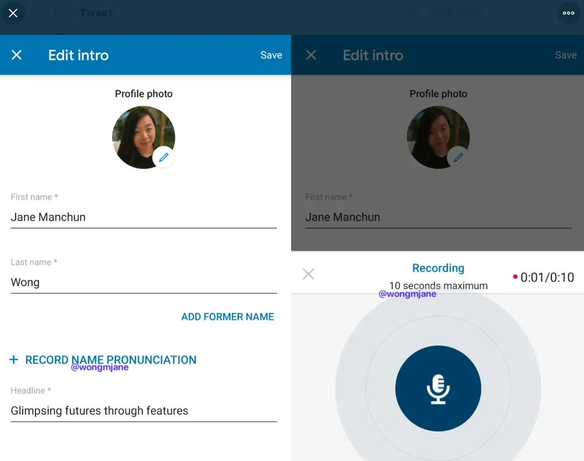This screenshot has width=584, height=461.
Task: Edit the Headline field text
Action: (143, 410)
